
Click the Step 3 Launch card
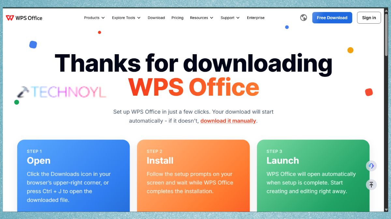(313, 176)
